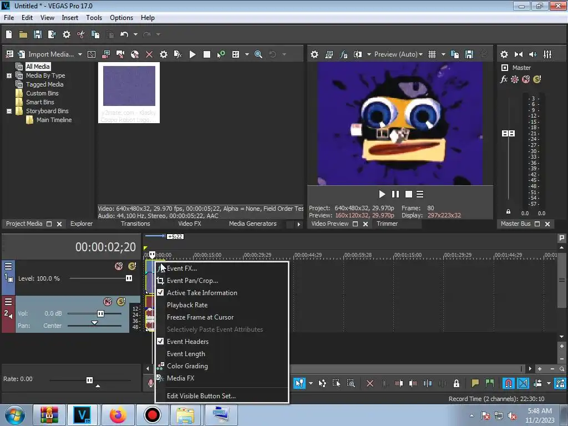Collapse Storyboard Bins tree node
This screenshot has height=426, width=568.
point(9,111)
